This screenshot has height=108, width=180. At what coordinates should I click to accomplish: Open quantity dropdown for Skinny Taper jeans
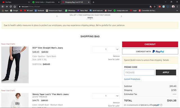click(x=106, y=96)
